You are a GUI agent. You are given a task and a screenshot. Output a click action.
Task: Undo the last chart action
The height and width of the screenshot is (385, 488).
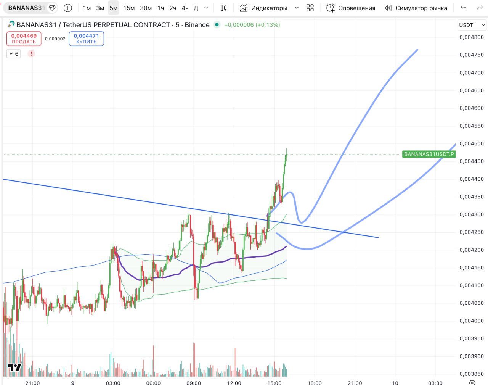tap(464, 8)
